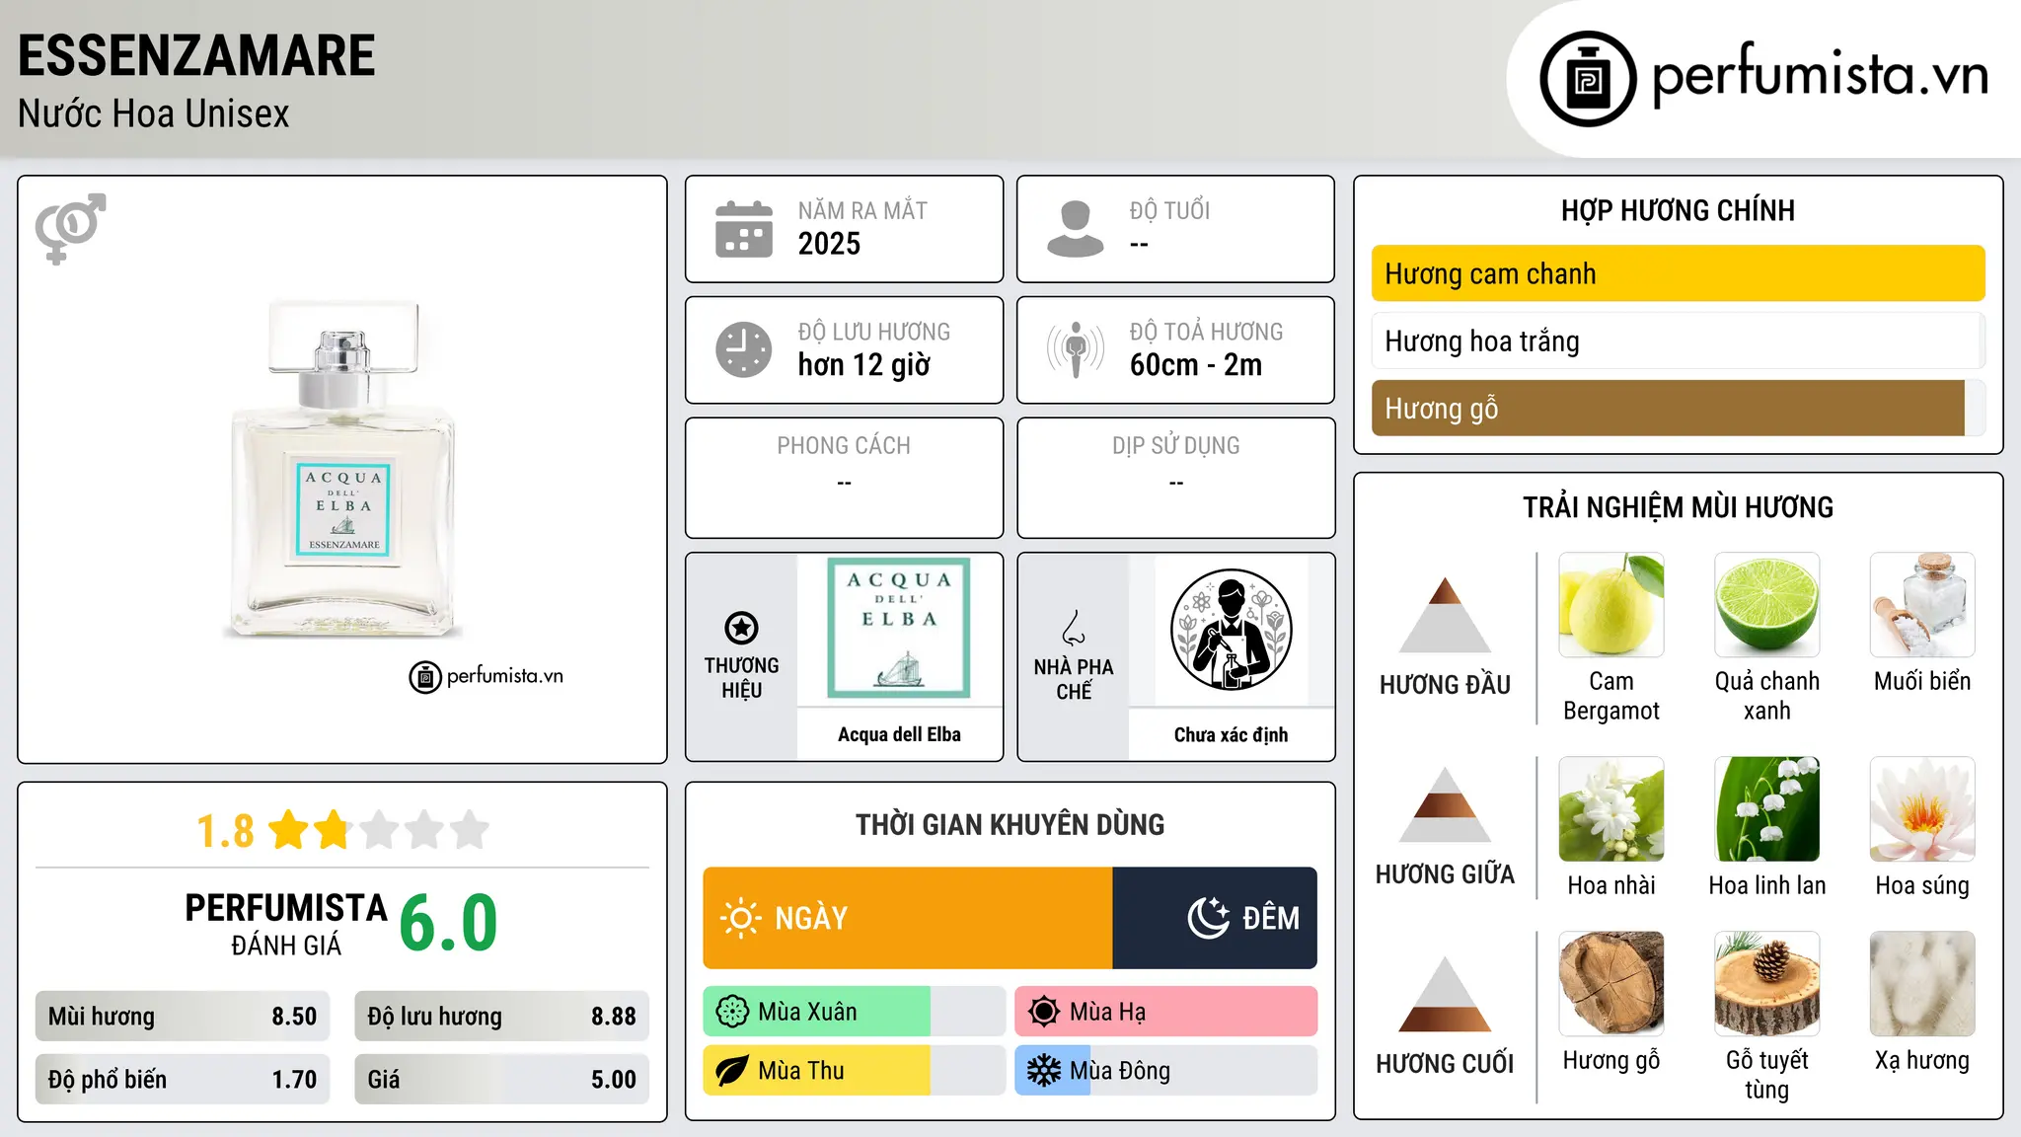Click the unisex gender symbol icon
Image resolution: width=2021 pixels, height=1137 pixels.
(70, 228)
